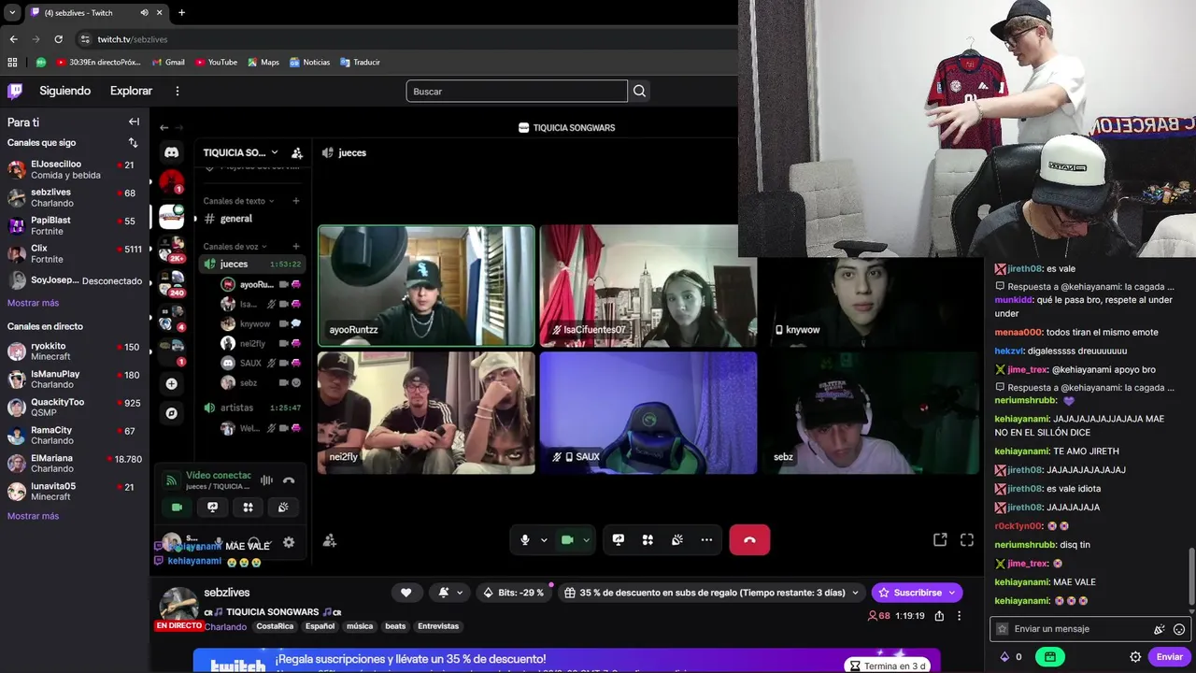Pop out the Discord call window

pos(940,539)
